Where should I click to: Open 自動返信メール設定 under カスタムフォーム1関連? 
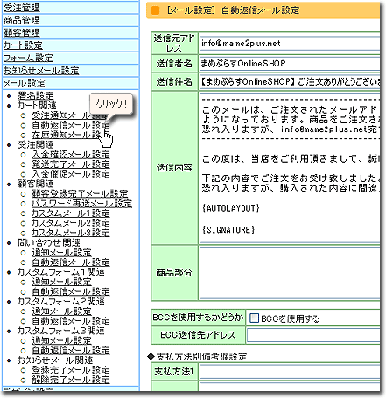(71, 291)
